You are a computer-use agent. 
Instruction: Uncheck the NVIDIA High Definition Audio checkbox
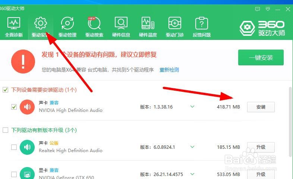(14, 107)
